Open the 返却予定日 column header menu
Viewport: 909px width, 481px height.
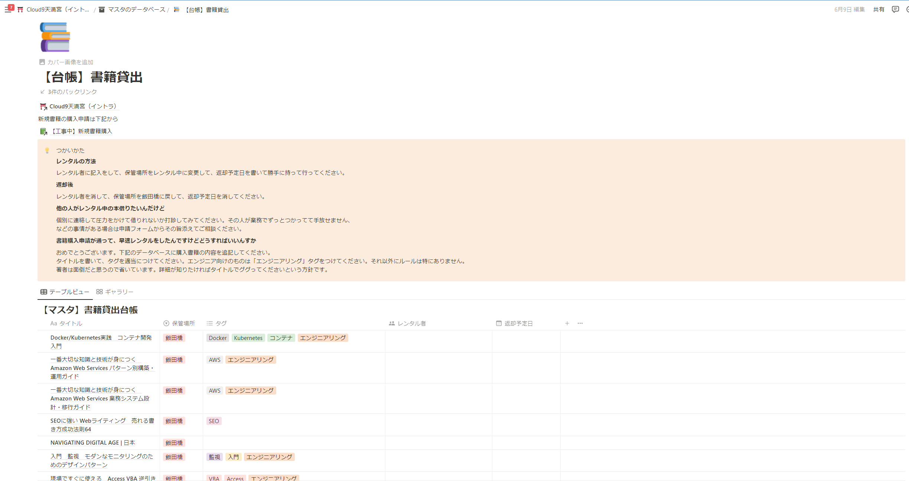(x=514, y=323)
